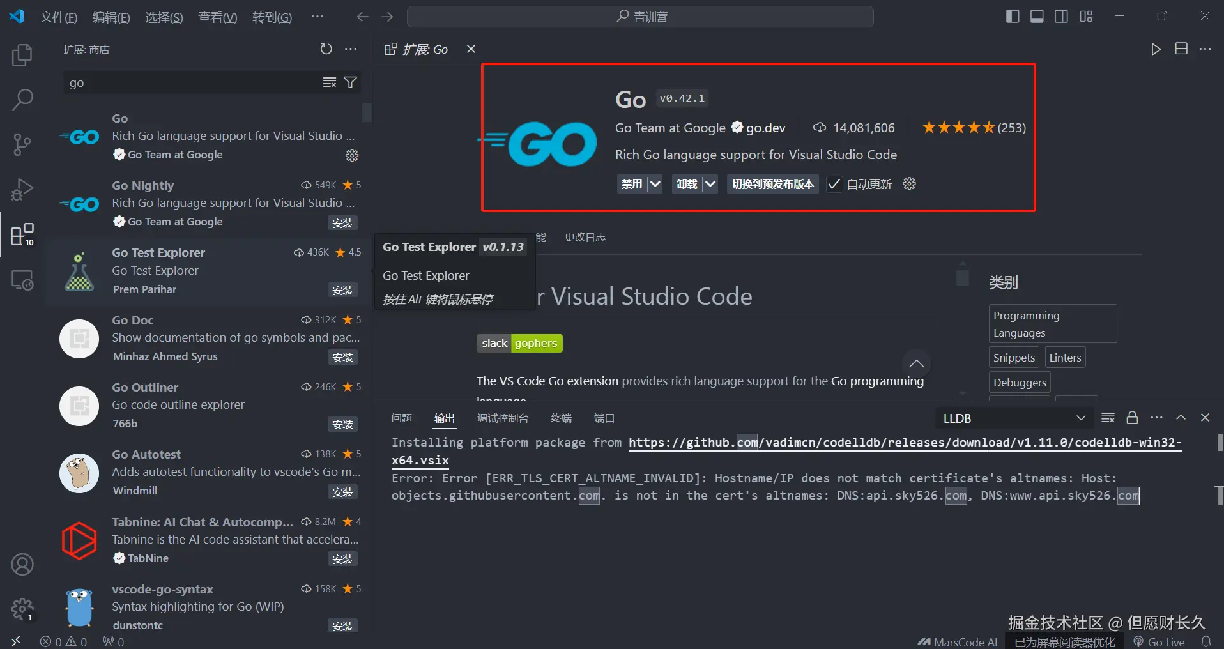Image resolution: width=1224 pixels, height=649 pixels.
Task: Switch Go extension to pre-release version
Action: pyautogui.click(x=773, y=184)
